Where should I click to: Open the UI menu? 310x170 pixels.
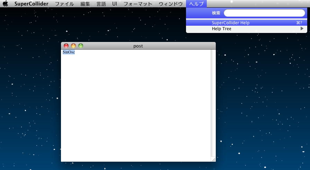(115, 4)
